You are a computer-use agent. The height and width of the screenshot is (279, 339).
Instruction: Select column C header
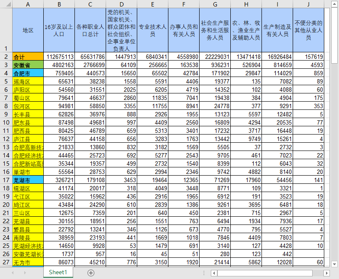[x=90, y=4]
